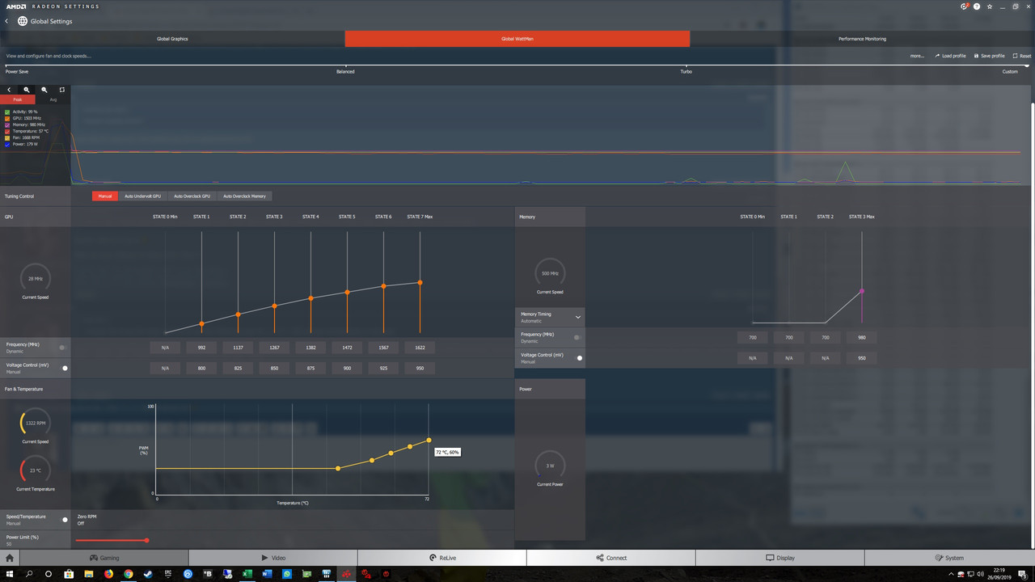Select Auto Overclock Memory

pyautogui.click(x=244, y=196)
